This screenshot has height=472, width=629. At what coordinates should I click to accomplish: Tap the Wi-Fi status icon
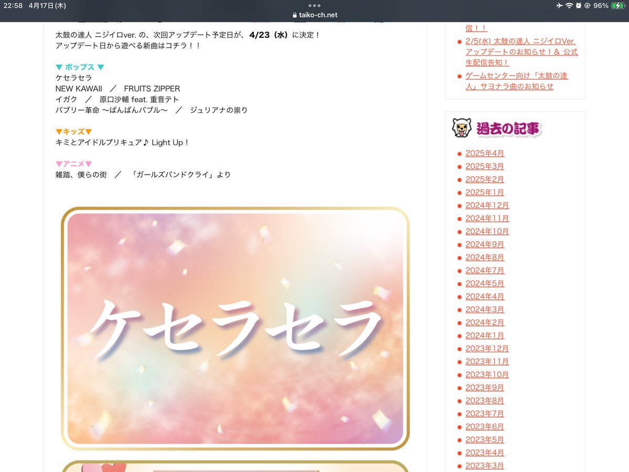pyautogui.click(x=569, y=5)
